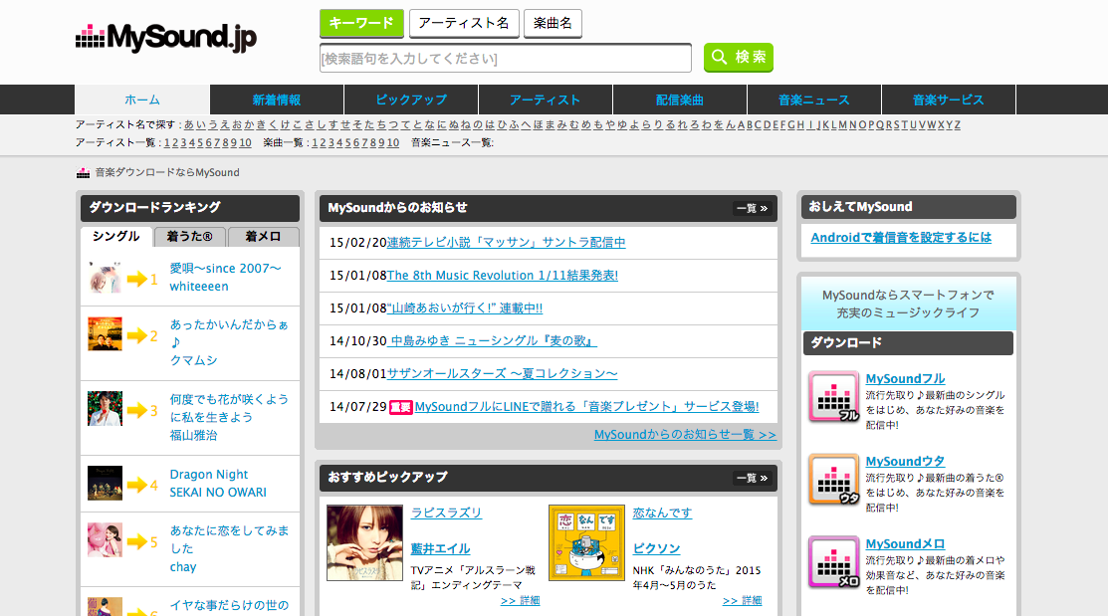Open the Dragon Night song link
The image size is (1108, 616).
209,475
